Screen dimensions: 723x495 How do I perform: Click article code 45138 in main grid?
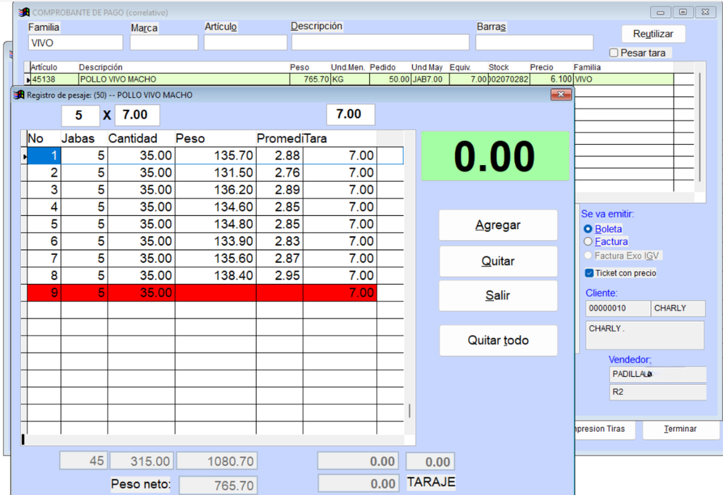tap(54, 79)
